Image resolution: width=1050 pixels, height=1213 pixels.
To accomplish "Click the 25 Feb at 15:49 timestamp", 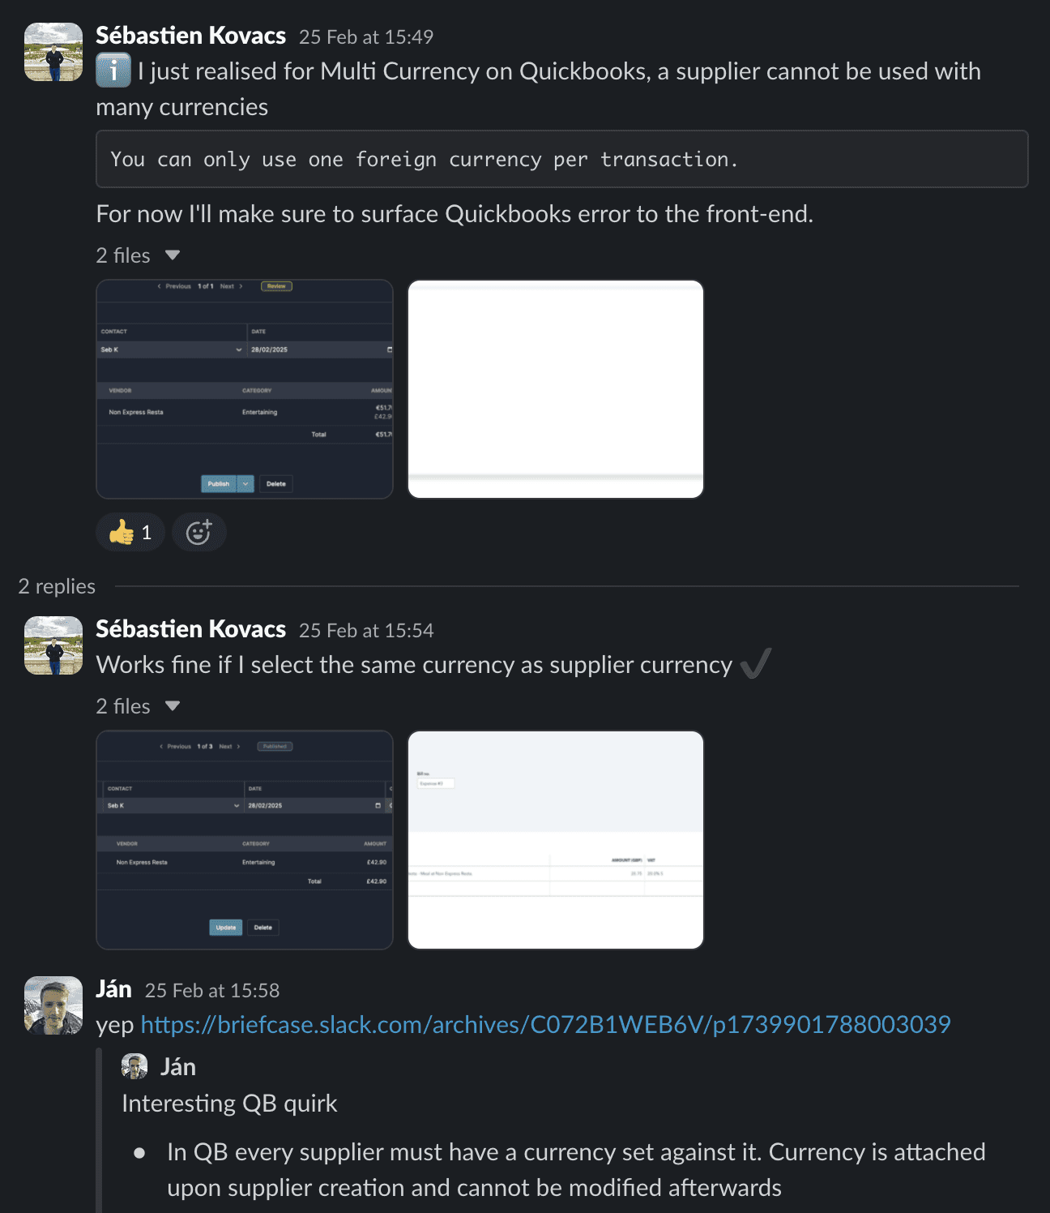I will [366, 37].
